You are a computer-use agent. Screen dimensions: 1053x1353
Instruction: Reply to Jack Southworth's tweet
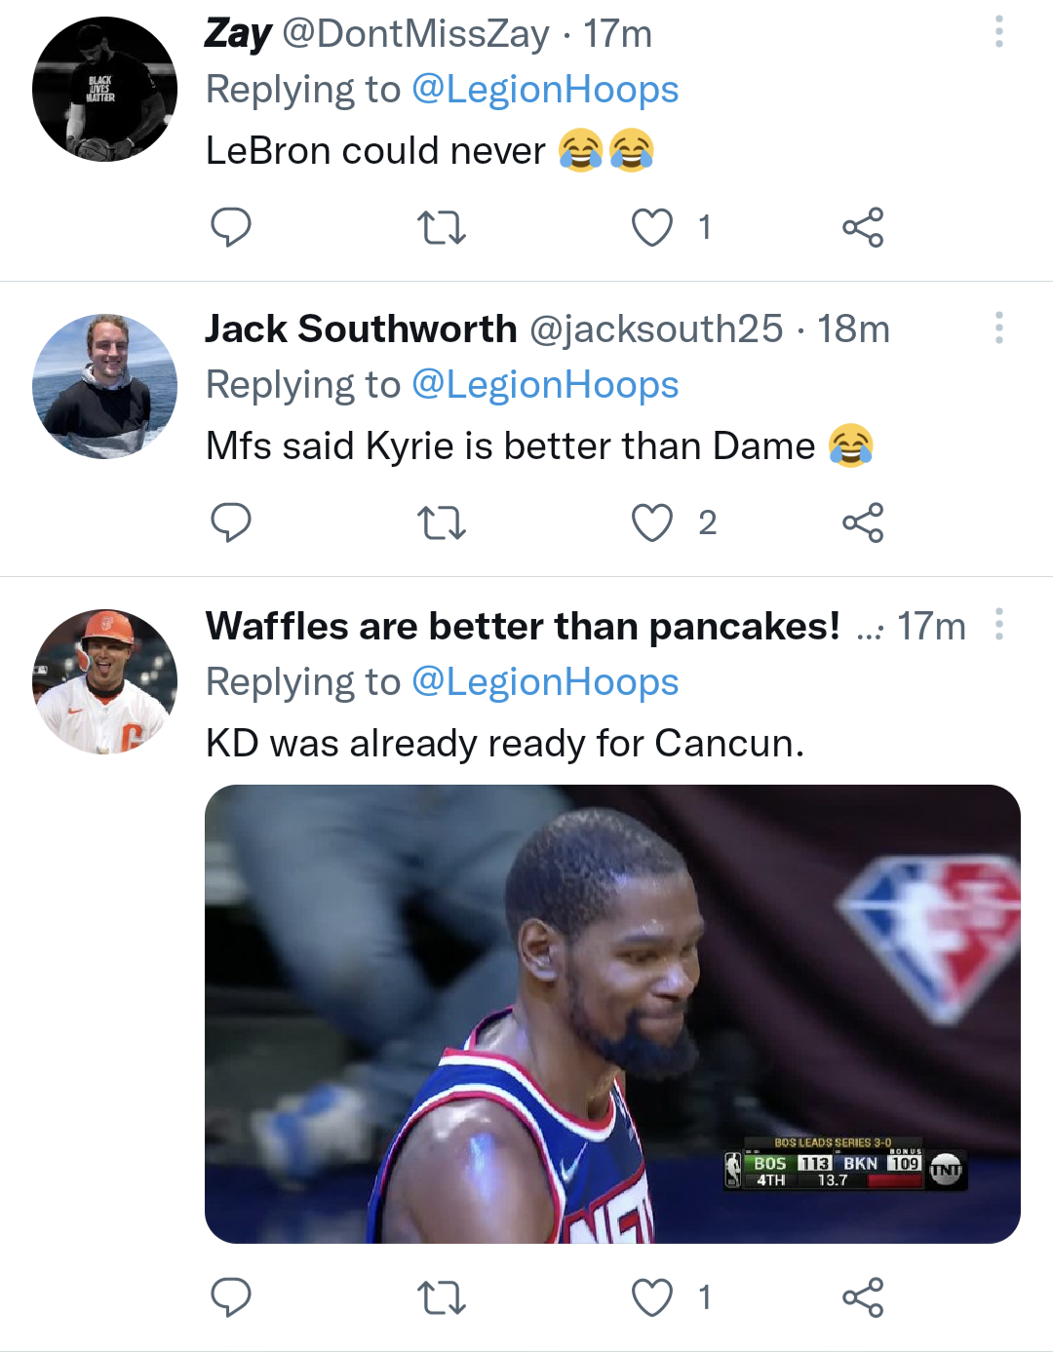[x=231, y=522]
